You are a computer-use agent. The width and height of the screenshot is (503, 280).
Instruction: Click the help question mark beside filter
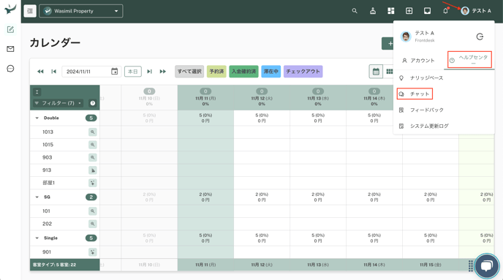tap(93, 103)
